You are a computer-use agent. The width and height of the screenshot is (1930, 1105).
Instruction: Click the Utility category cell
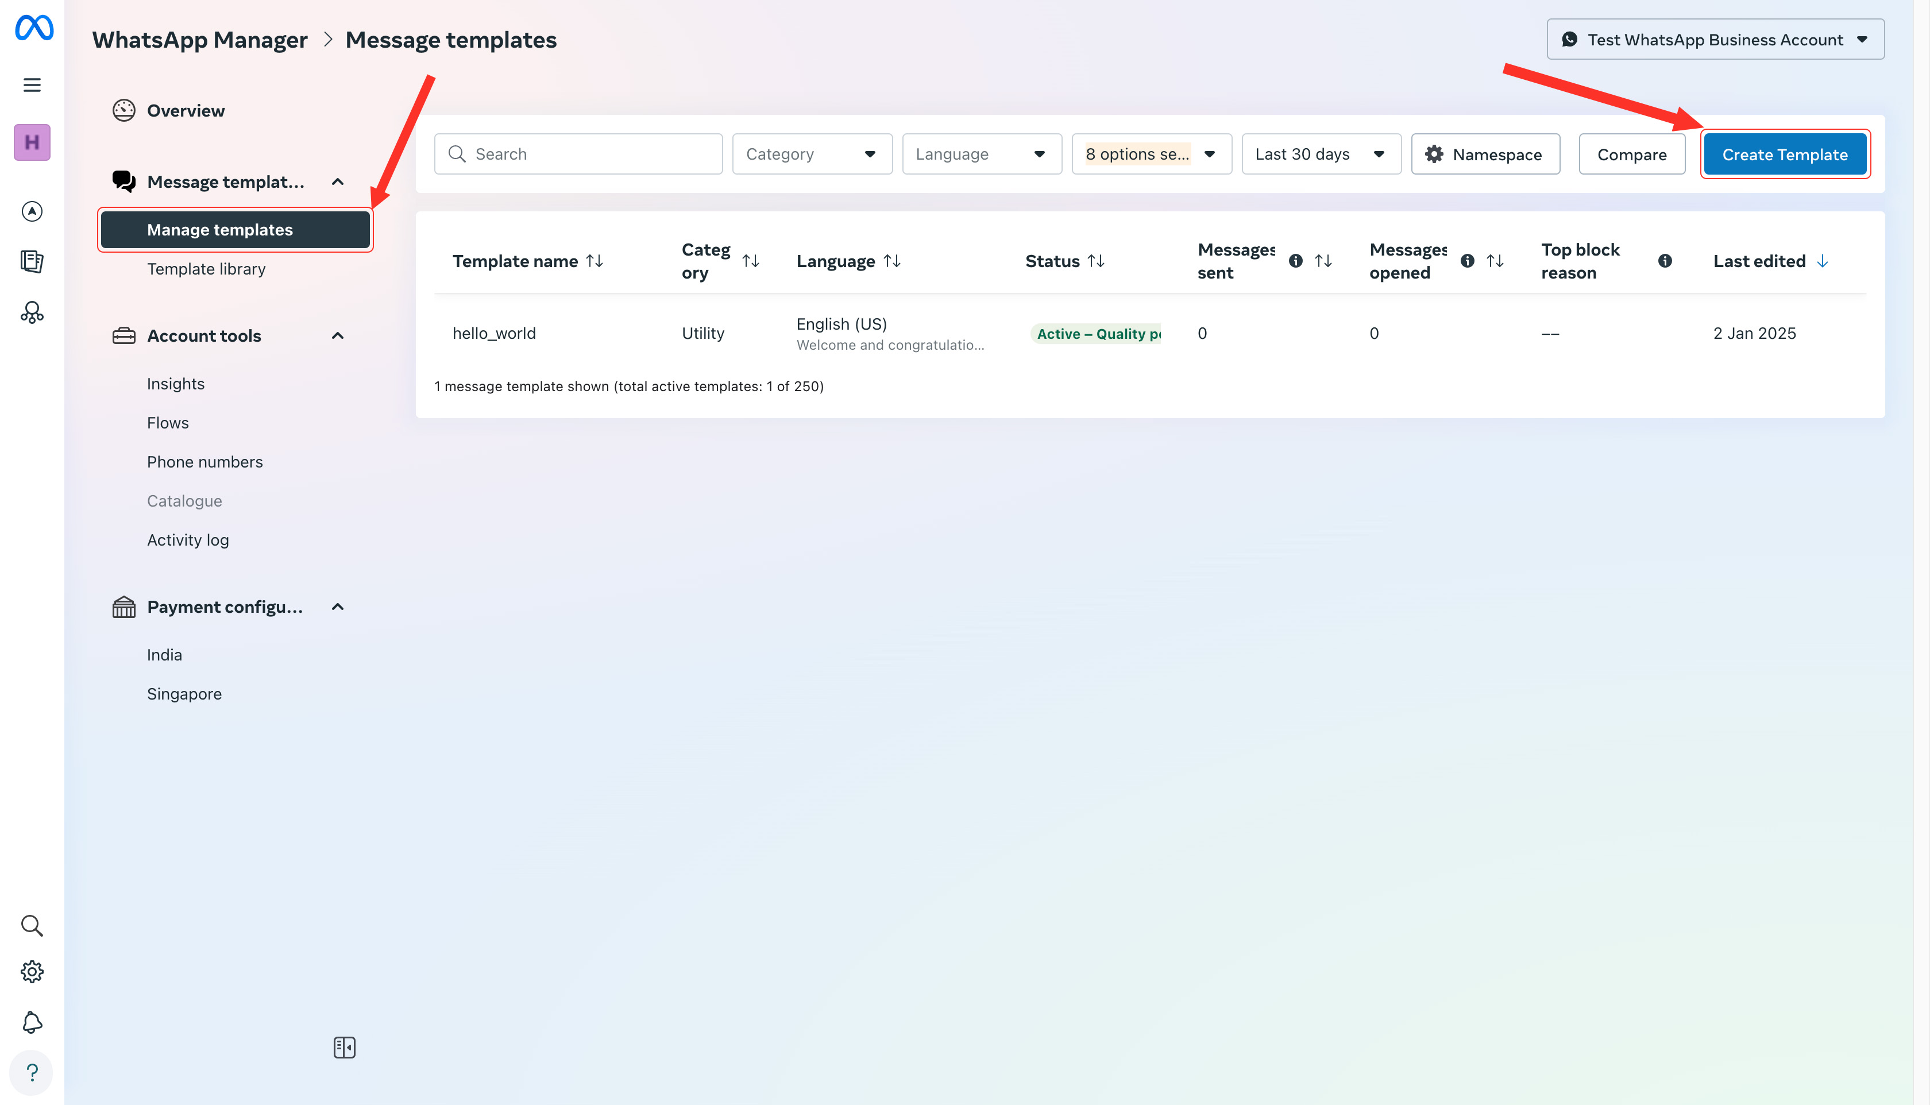coord(702,333)
